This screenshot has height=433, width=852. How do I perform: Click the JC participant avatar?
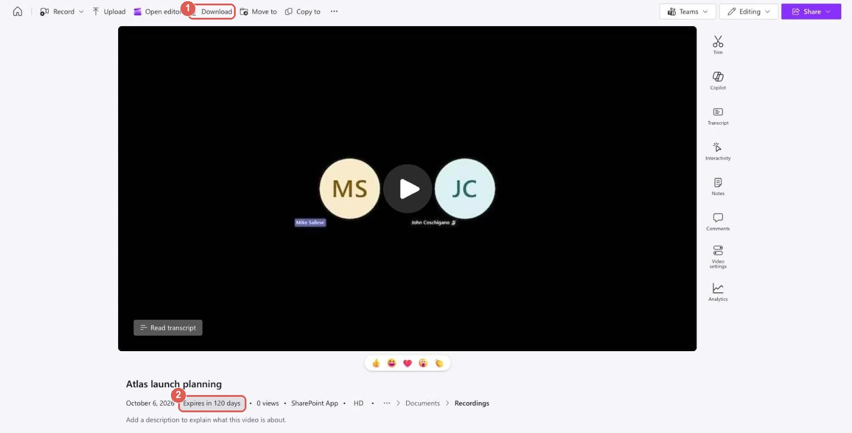[465, 189]
